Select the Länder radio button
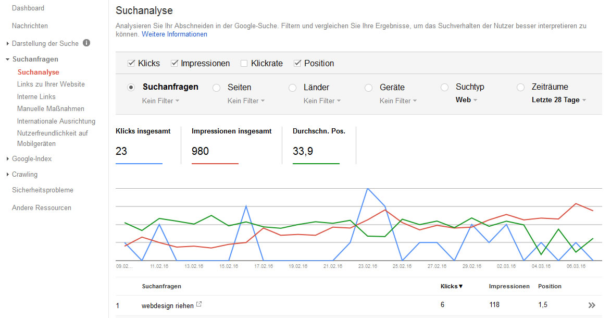 click(293, 88)
